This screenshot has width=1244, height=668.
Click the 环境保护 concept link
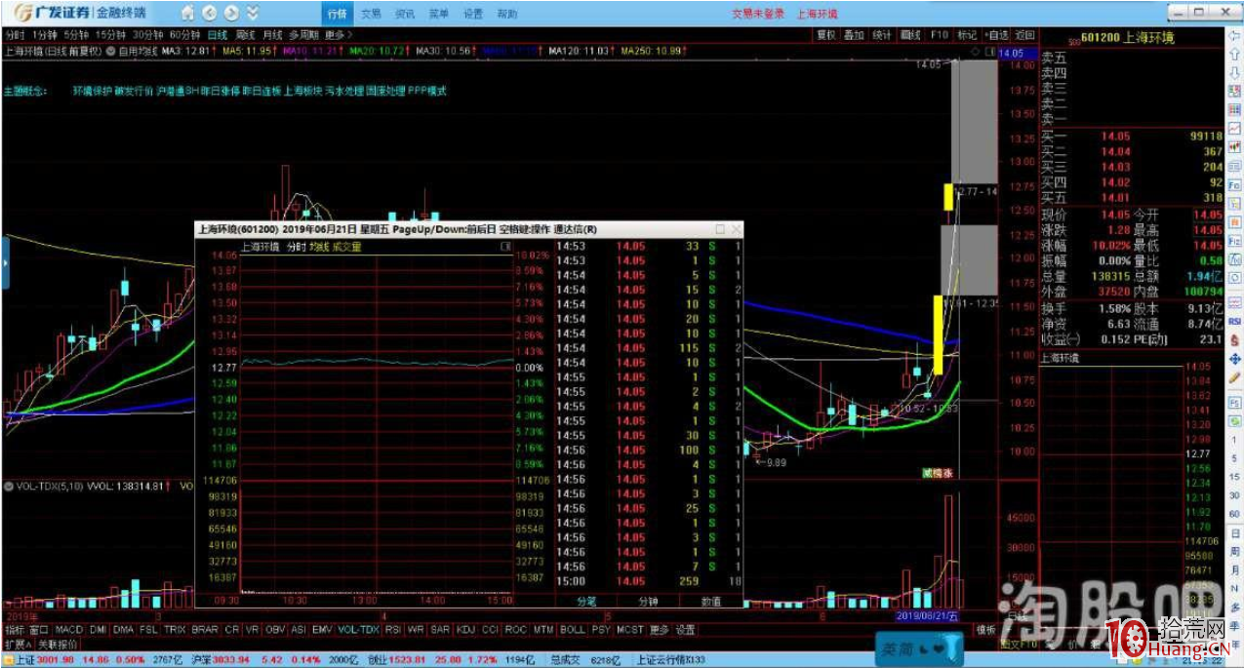[x=92, y=91]
